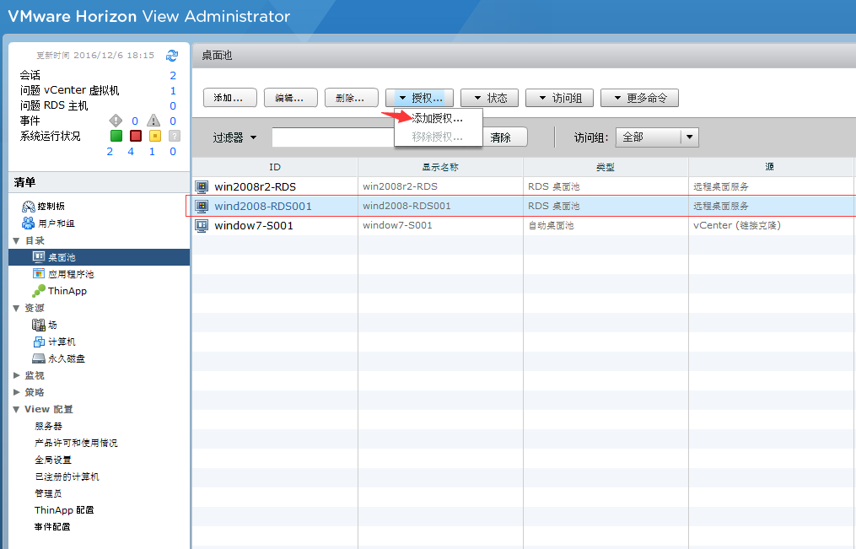Open ThinApp 配置 in the tree

[x=64, y=510]
